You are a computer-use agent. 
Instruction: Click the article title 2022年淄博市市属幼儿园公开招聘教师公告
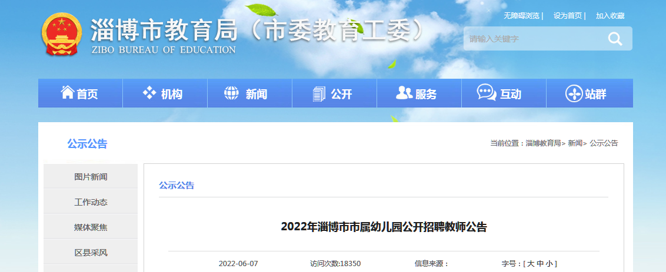384,227
